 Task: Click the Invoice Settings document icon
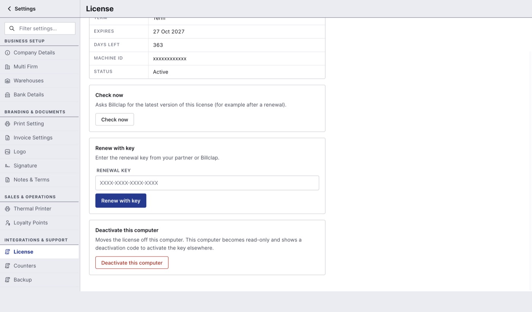(x=7, y=138)
